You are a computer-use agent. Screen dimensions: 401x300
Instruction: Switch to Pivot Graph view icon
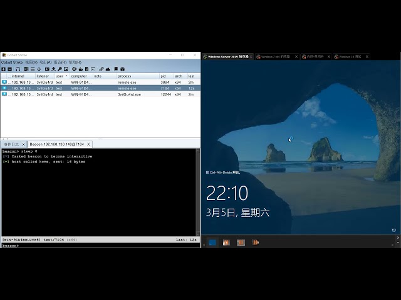pos(26,69)
